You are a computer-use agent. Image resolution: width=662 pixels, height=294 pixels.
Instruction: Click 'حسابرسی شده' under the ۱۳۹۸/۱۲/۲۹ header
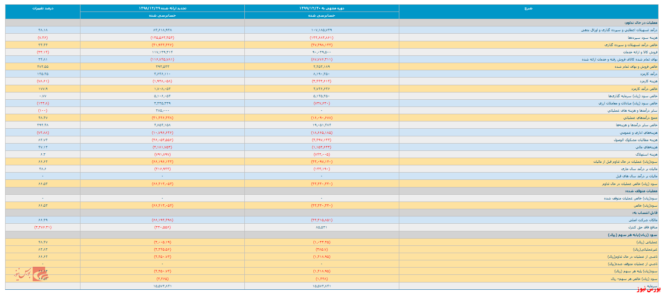pos(162,15)
